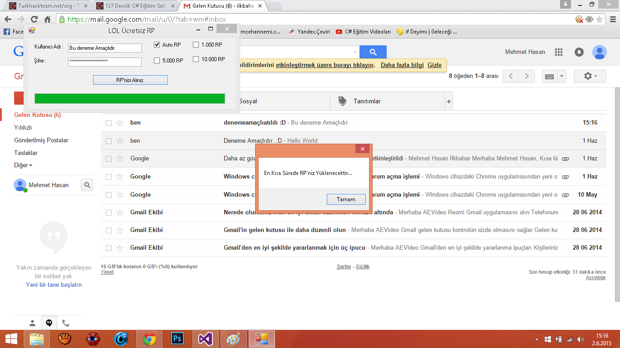
Task: Check the 10.000 RP checkbox
Action: pos(196,59)
